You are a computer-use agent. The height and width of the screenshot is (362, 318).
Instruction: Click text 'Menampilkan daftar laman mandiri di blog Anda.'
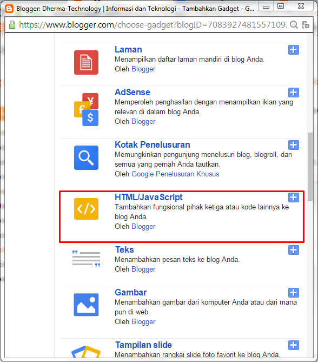[189, 60]
